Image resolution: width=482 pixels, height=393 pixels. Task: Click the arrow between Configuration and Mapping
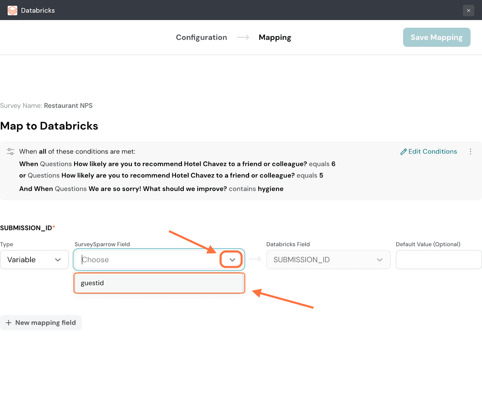point(243,37)
